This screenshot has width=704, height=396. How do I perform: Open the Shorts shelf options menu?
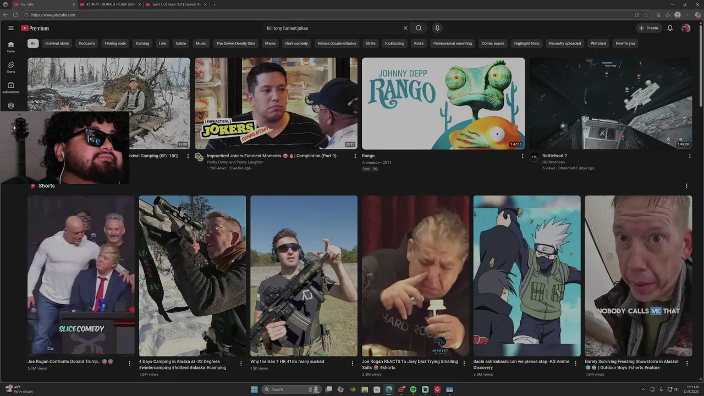686,186
